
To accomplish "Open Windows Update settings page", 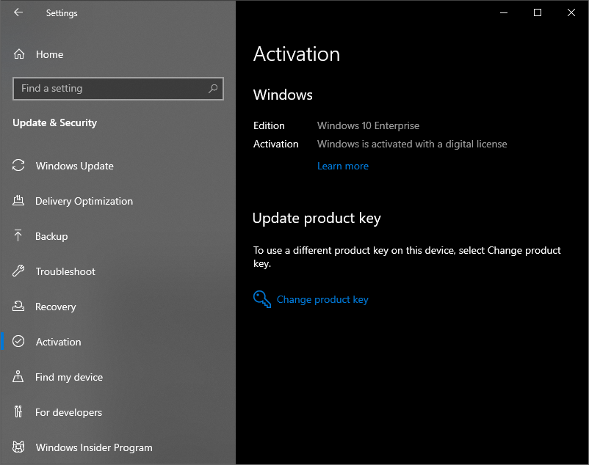I will tap(74, 166).
